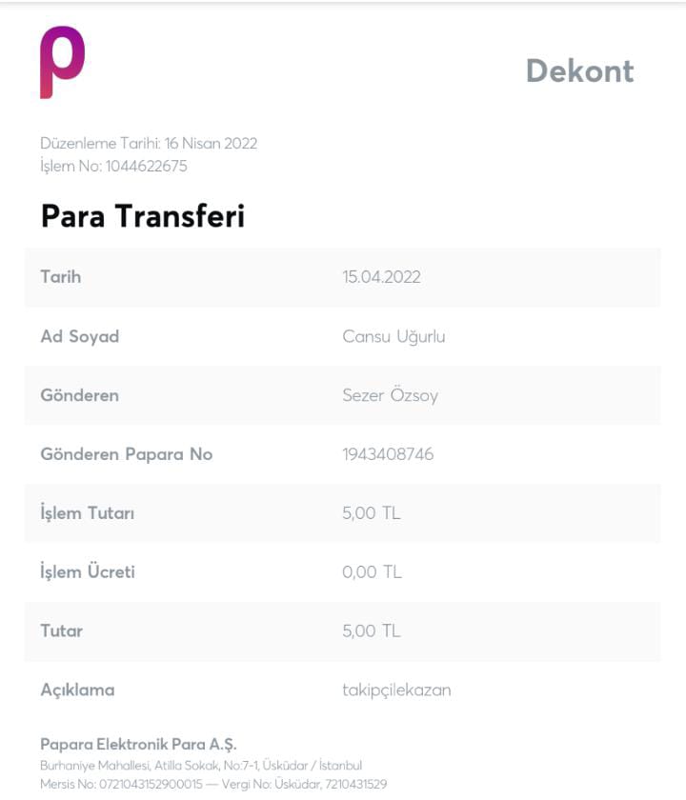Image resolution: width=686 pixels, height=800 pixels.
Task: Select the sender name Sezer Özsoy
Action: click(x=390, y=395)
